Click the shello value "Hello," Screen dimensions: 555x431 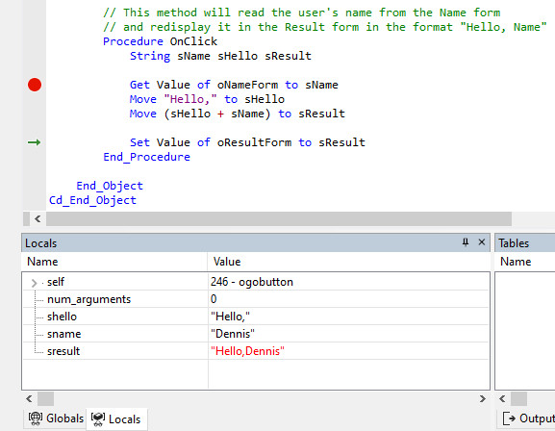coord(230,317)
